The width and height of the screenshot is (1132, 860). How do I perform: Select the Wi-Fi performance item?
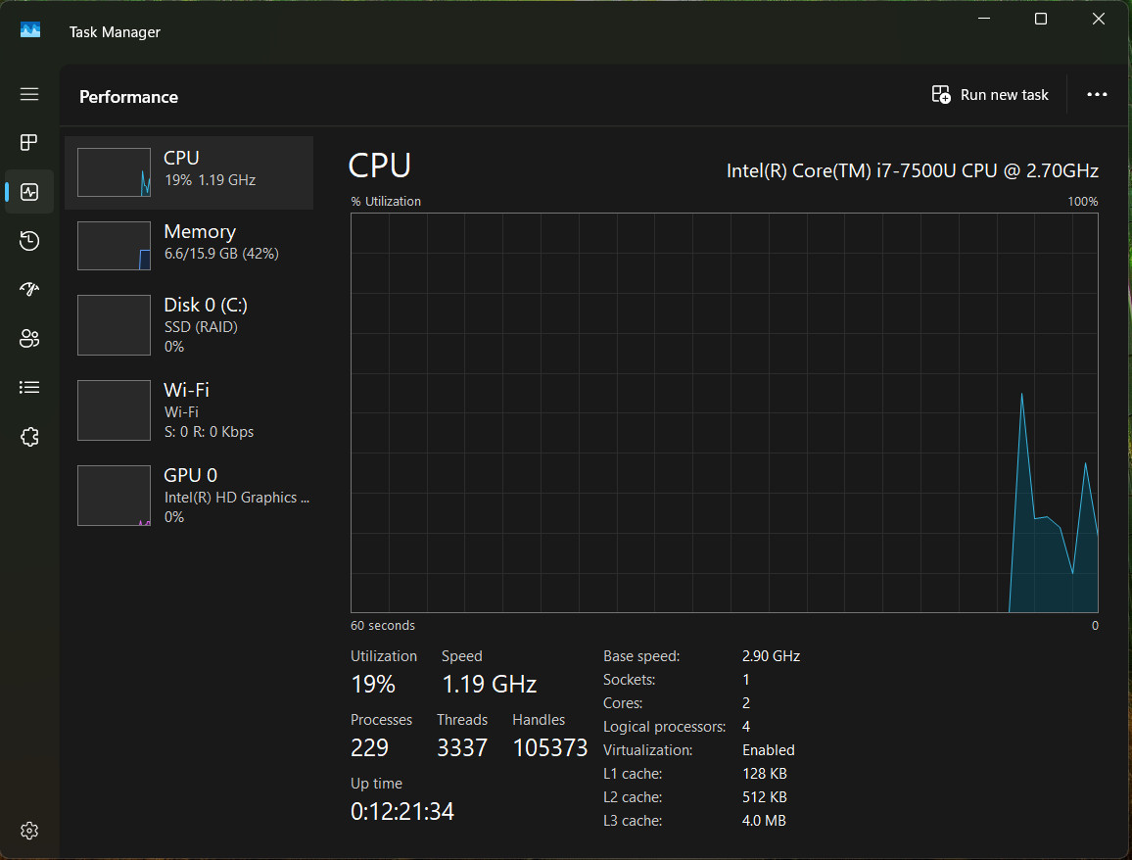[x=189, y=410]
